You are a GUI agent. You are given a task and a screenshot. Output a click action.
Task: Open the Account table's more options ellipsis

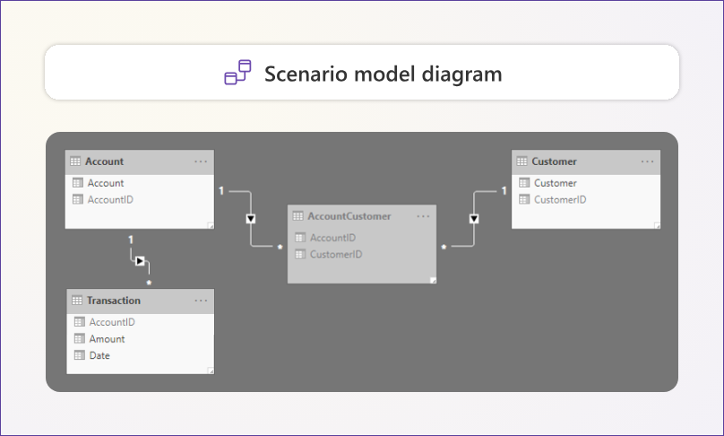[201, 161]
